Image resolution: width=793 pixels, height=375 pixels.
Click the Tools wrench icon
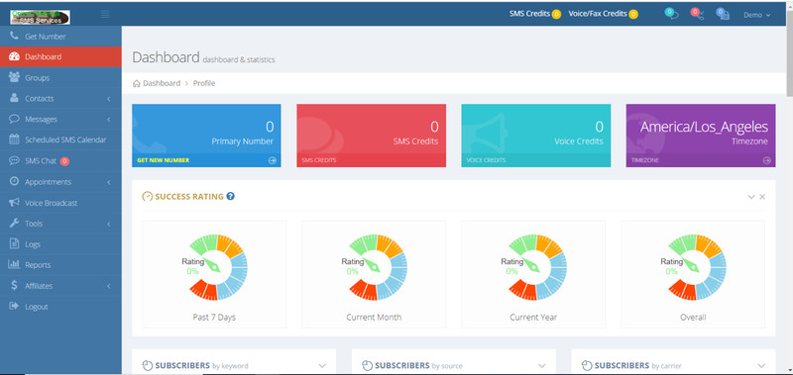(14, 223)
